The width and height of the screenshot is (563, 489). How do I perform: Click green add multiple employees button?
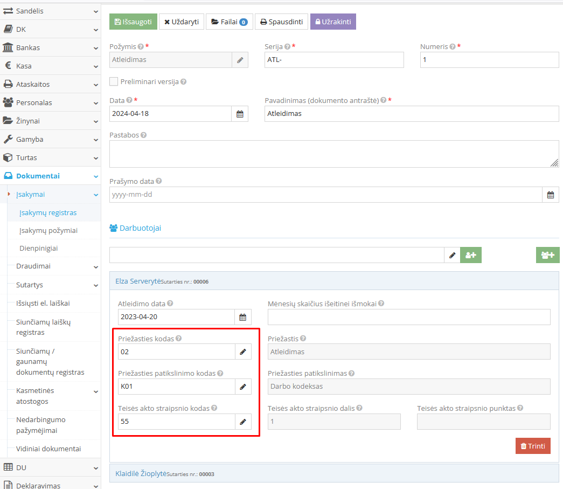coord(547,255)
